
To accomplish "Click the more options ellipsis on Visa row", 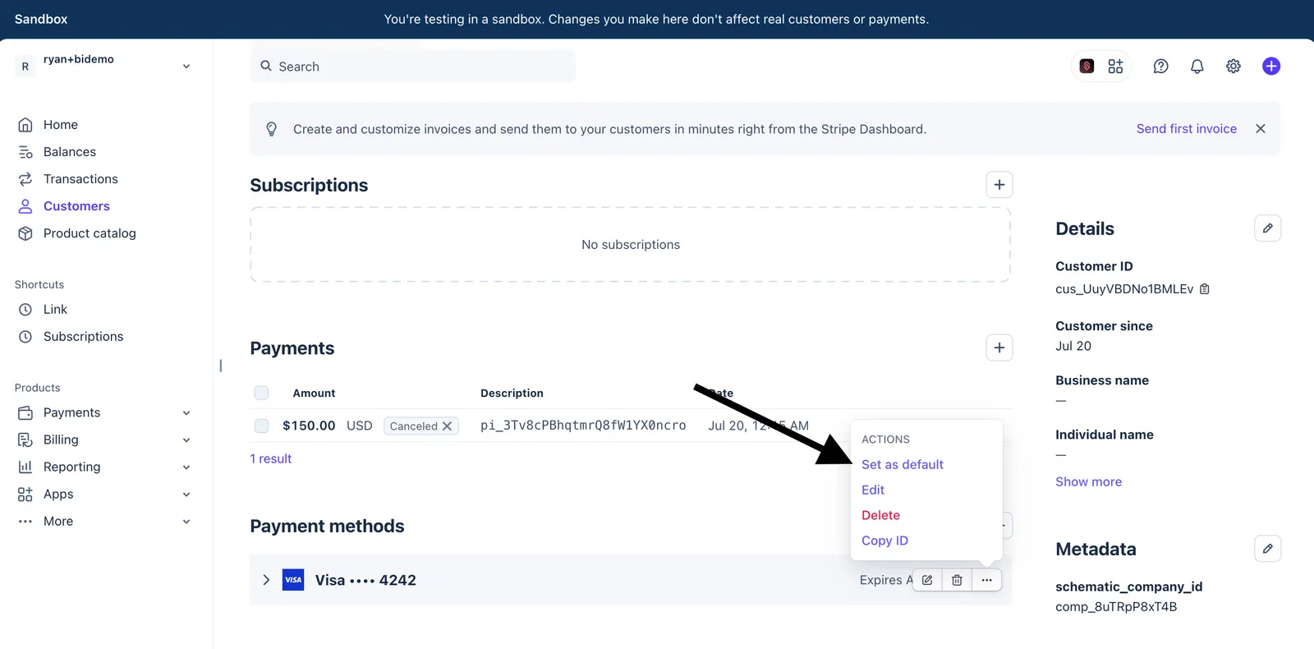I will [986, 580].
